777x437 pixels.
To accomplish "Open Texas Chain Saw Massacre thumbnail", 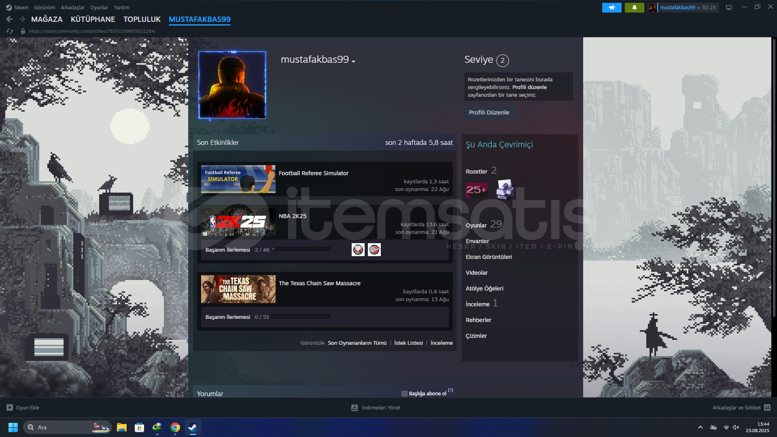I will tap(238, 289).
